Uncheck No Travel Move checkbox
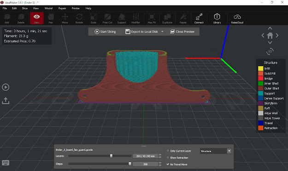The height and width of the screenshot is (171, 288). pyautogui.click(x=168, y=164)
